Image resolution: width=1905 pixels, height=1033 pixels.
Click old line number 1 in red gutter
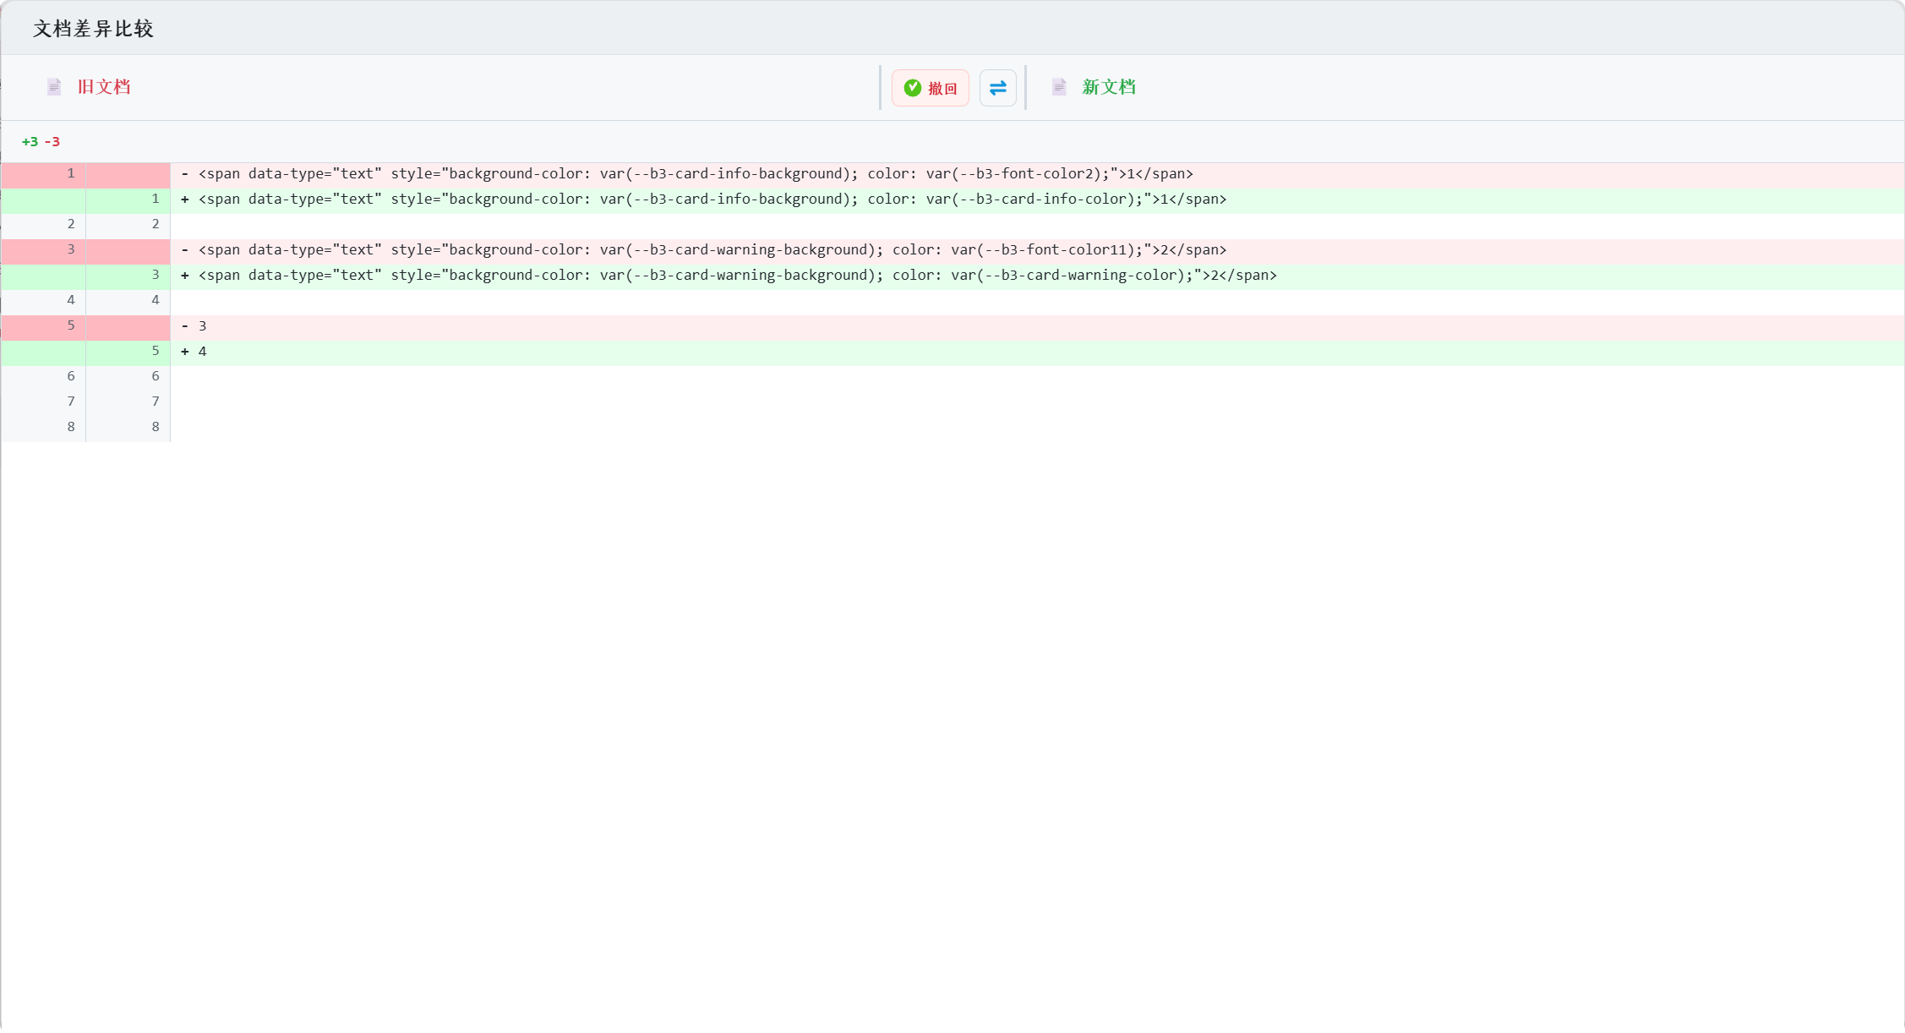click(x=71, y=173)
